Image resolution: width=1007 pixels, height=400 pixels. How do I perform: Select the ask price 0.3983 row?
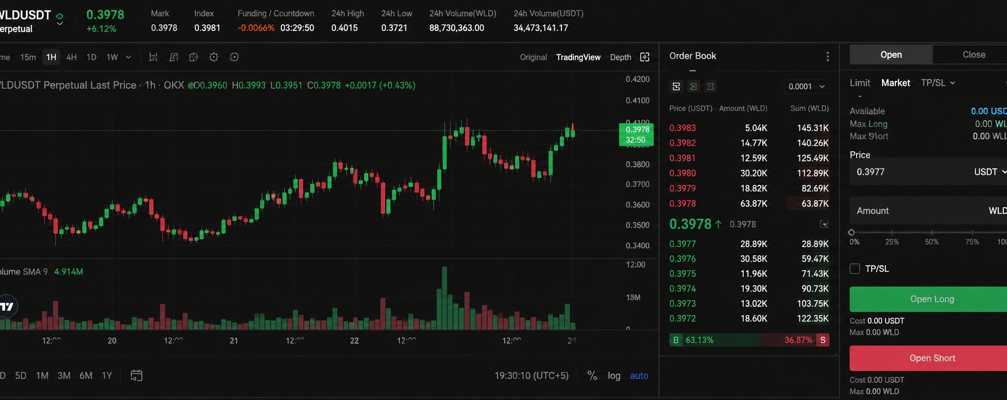pos(749,128)
